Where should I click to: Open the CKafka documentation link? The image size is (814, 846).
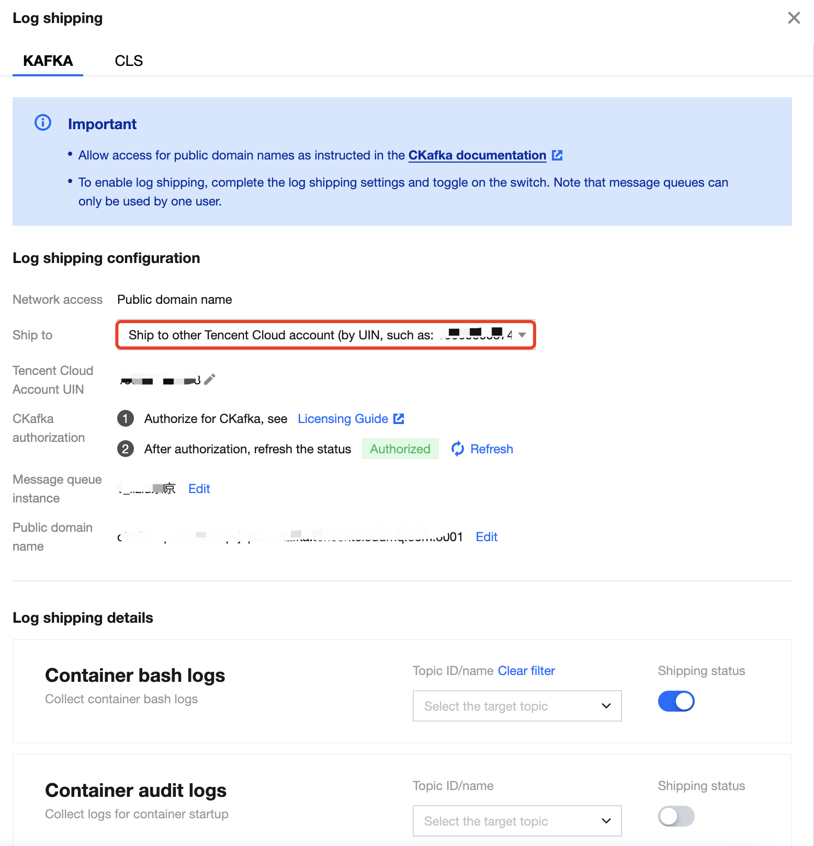(477, 155)
